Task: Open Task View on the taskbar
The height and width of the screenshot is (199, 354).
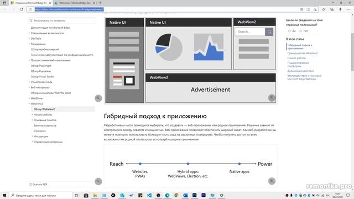Action: [76, 195]
